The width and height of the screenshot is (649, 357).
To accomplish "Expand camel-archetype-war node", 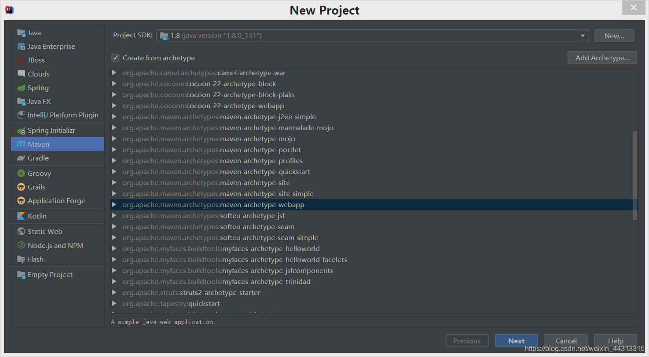I will click(114, 73).
